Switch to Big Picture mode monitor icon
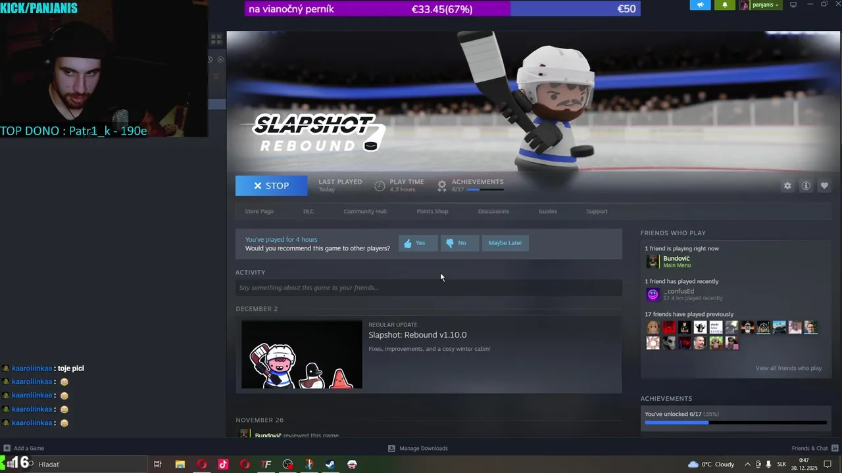The image size is (842, 473). pos(793,5)
